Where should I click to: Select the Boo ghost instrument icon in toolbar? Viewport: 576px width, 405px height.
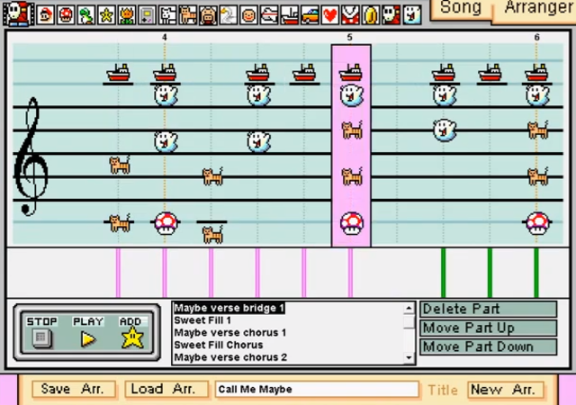pos(411,15)
